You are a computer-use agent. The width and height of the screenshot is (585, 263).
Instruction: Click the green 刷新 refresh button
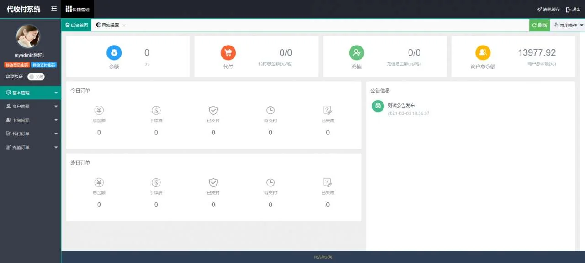[x=539, y=25]
